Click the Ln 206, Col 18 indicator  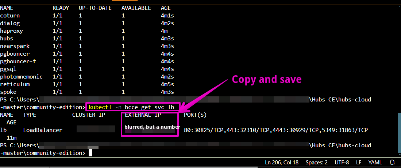[x=282, y=163]
